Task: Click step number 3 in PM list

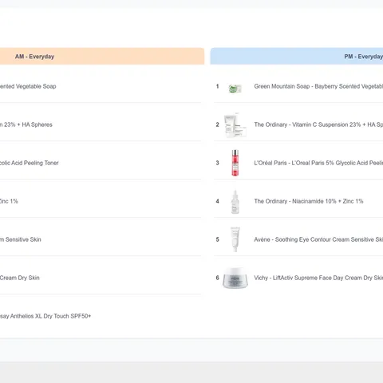Action: [x=217, y=163]
